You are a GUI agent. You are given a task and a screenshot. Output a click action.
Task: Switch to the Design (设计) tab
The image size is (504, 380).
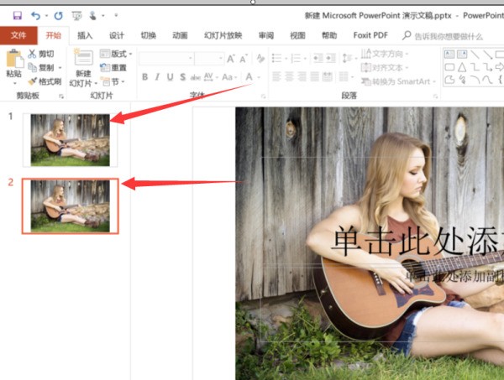tap(117, 36)
